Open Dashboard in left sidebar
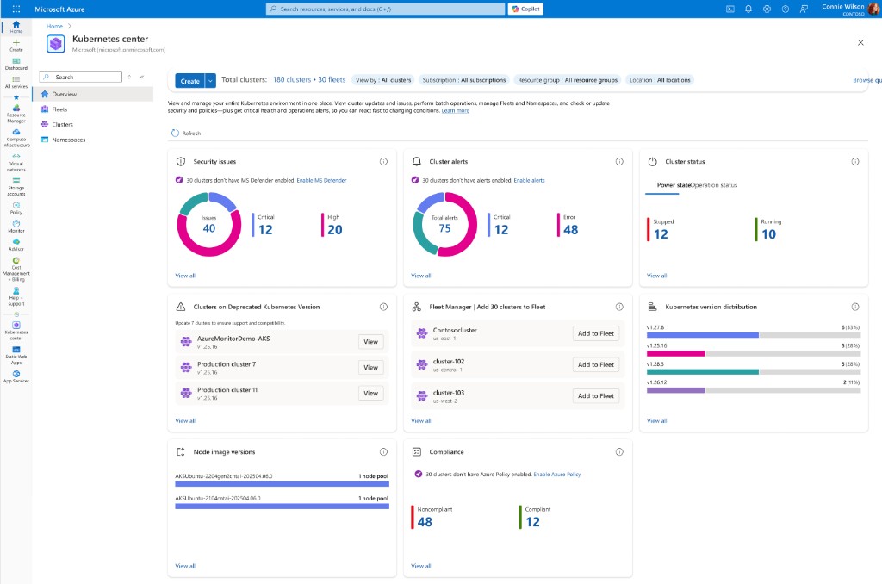Screen dimensions: 882x584 (16, 64)
